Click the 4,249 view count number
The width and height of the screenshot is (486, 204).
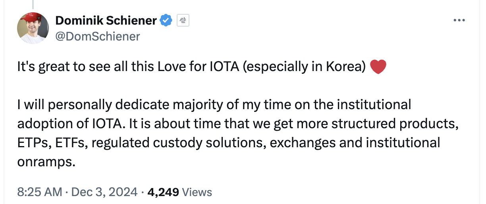pyautogui.click(x=164, y=192)
